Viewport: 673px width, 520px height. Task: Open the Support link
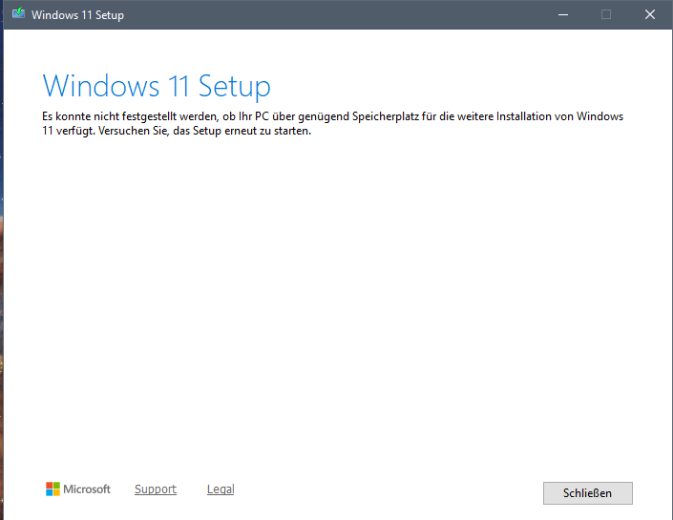[x=156, y=489]
